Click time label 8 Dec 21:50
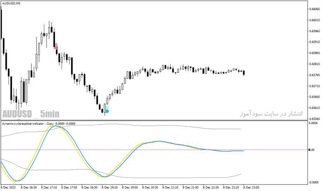Viewport: 322px width, 191px height. click(190, 187)
